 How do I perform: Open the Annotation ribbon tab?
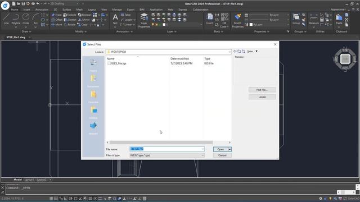(42, 10)
